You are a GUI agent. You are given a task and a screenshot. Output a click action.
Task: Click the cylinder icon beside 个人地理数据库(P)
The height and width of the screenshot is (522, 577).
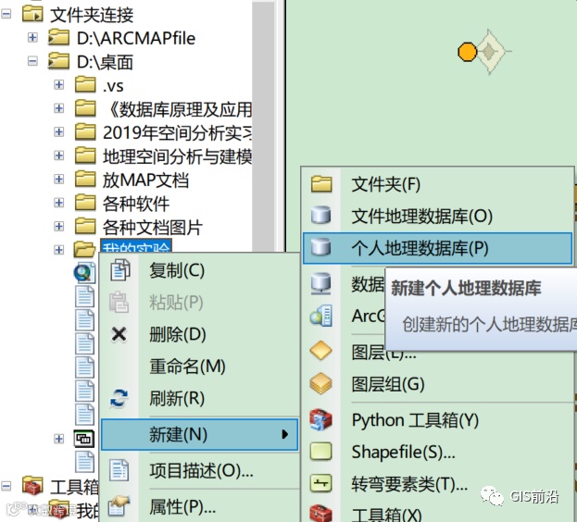[x=320, y=247]
